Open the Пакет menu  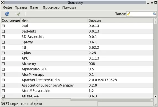35,7
